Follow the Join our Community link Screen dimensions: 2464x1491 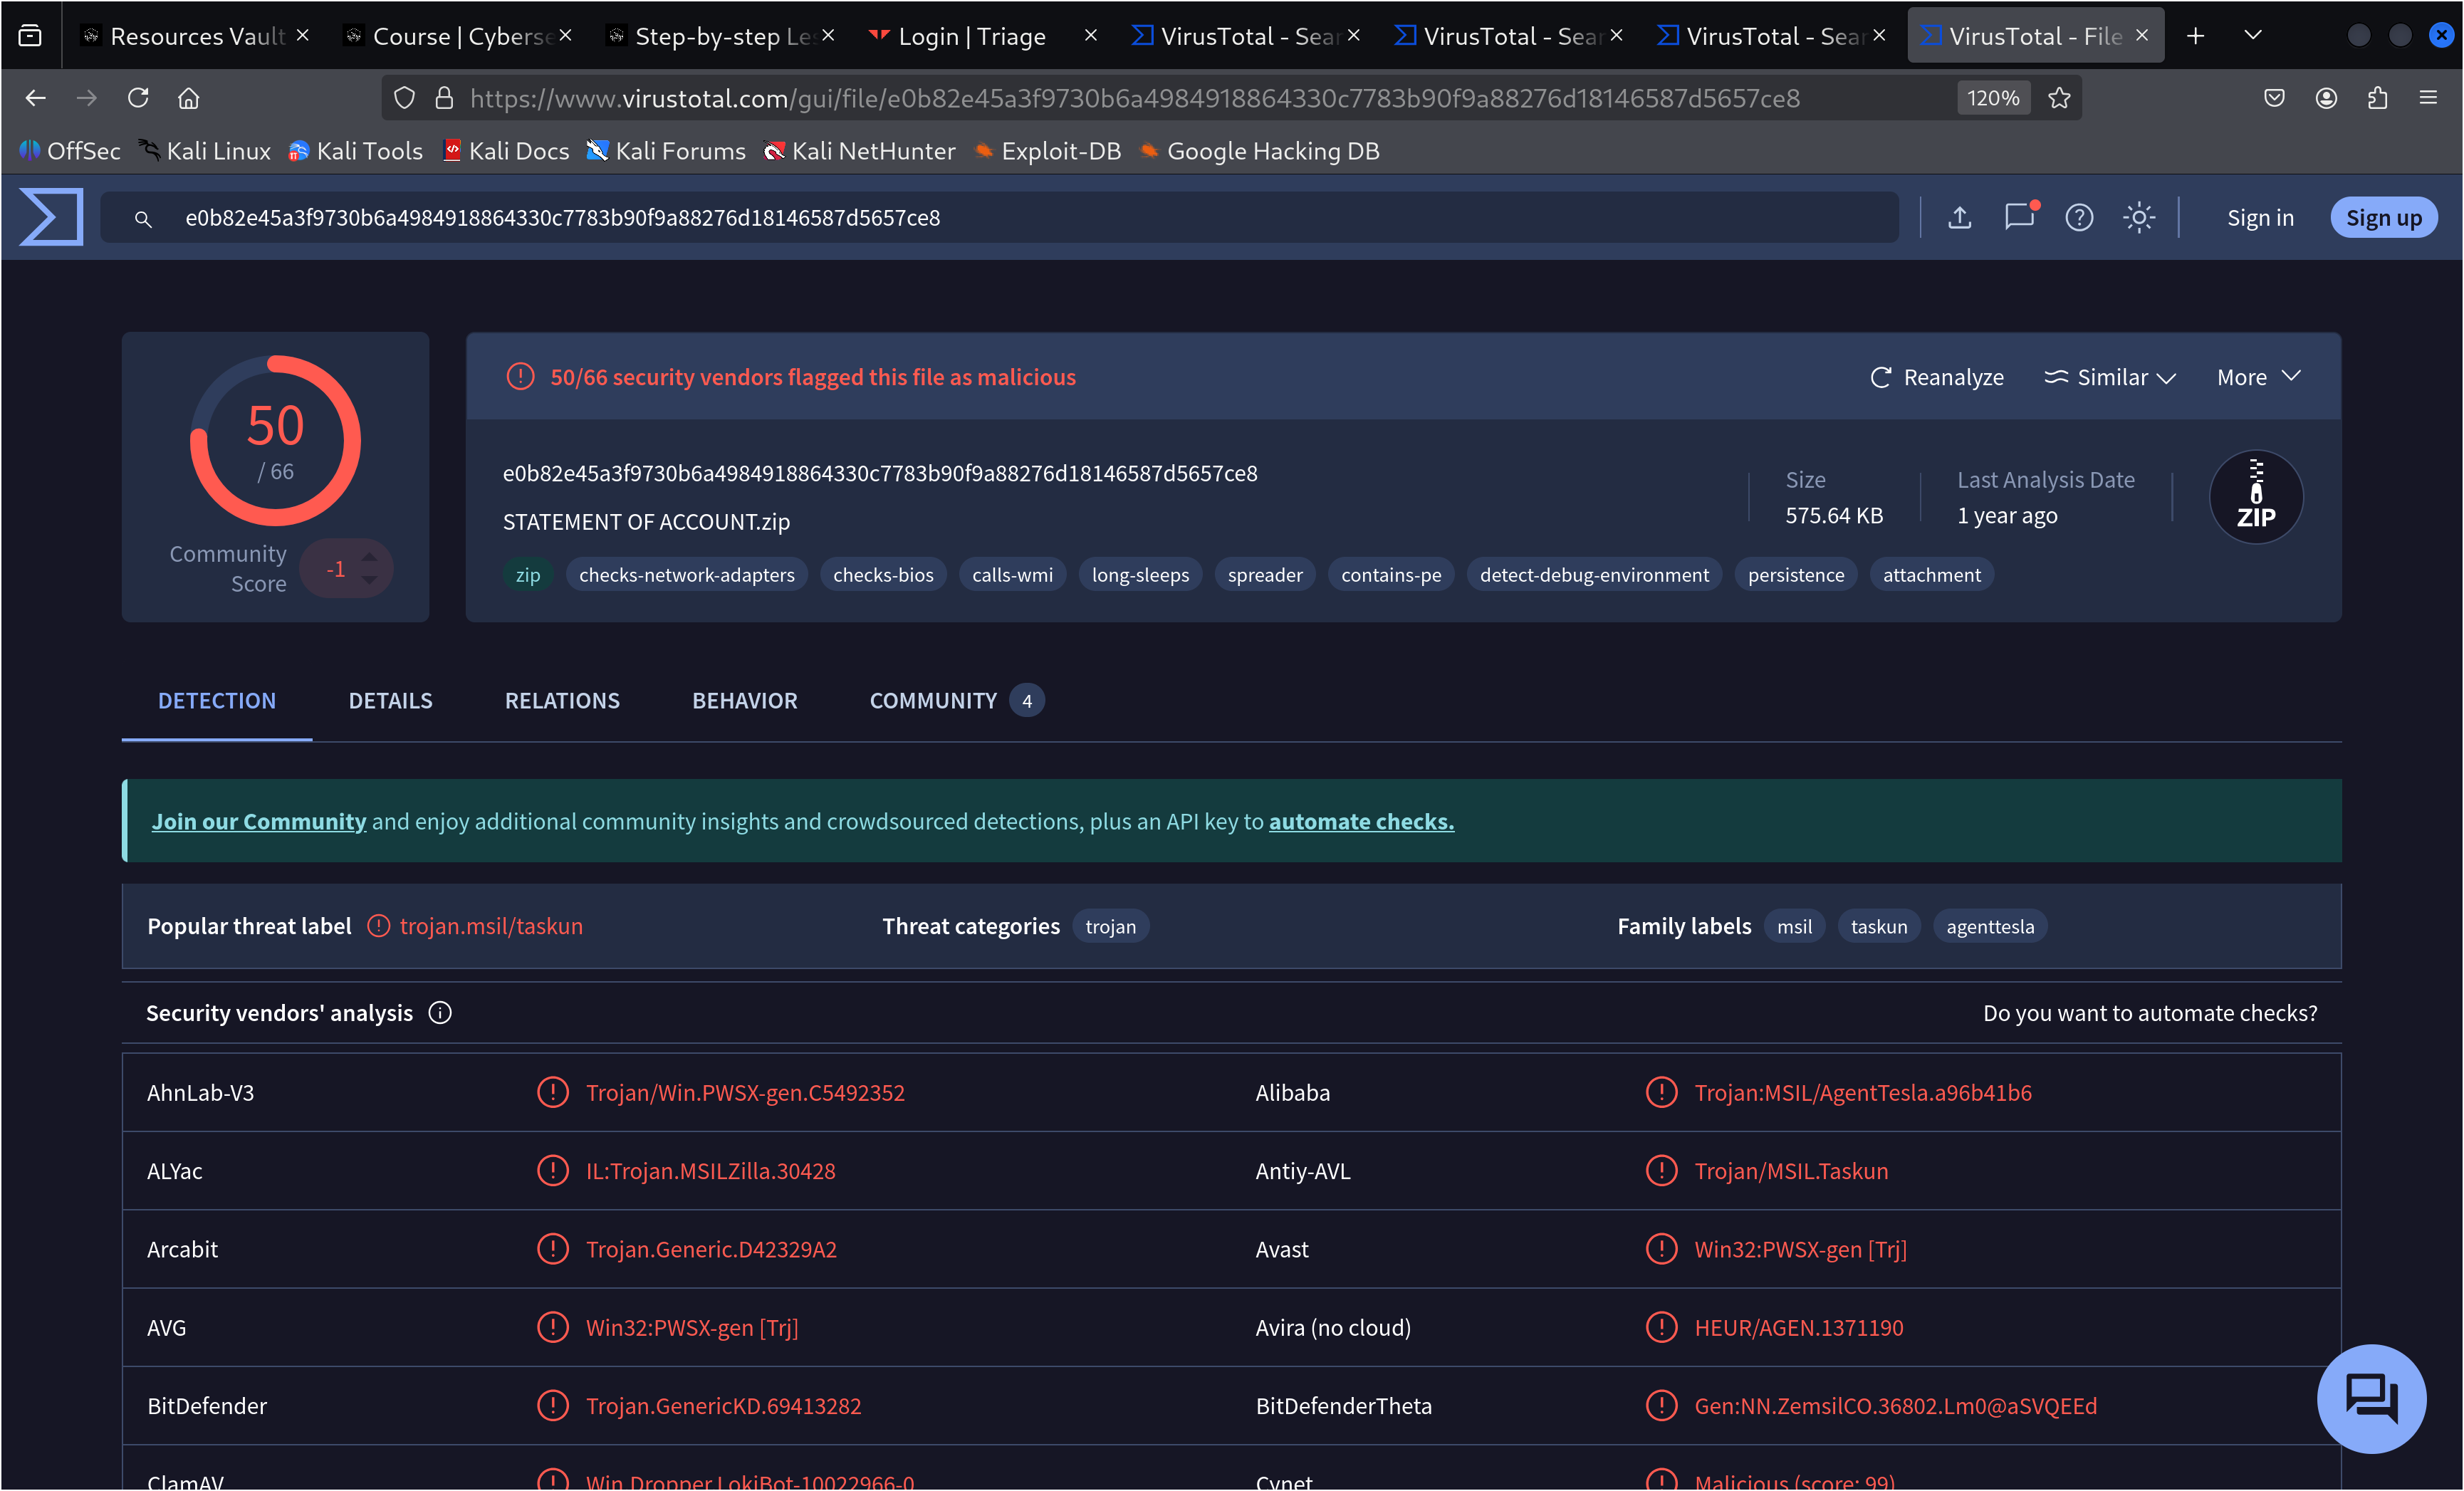click(258, 821)
